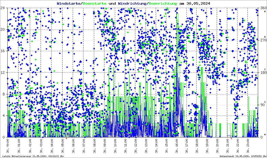The height and width of the screenshot is (158, 267).
Task: Pick the "12:00" time axis label
Action: pos(136,146)
